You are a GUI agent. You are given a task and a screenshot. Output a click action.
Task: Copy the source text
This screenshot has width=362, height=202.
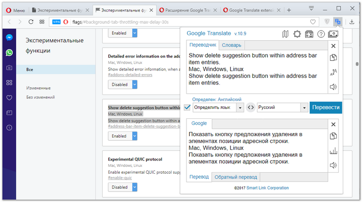click(334, 58)
